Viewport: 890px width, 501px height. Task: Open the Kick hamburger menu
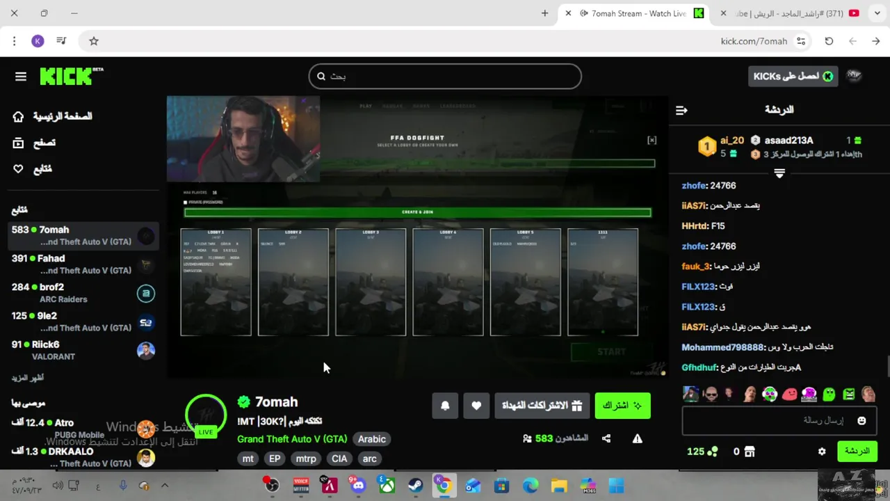pyautogui.click(x=21, y=77)
